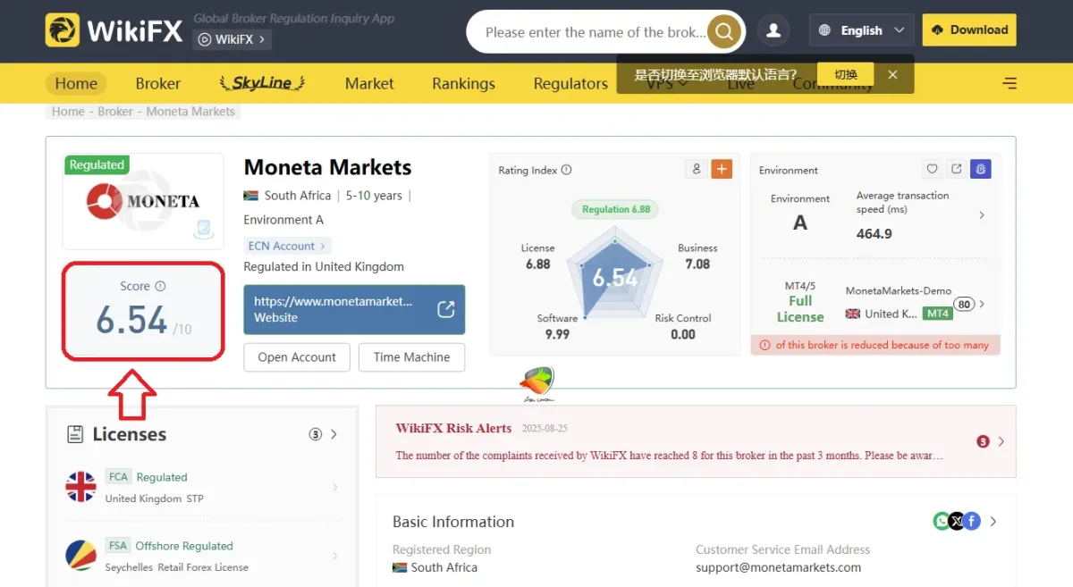Click the Seychelles flag icon in FSA row

tap(81, 556)
